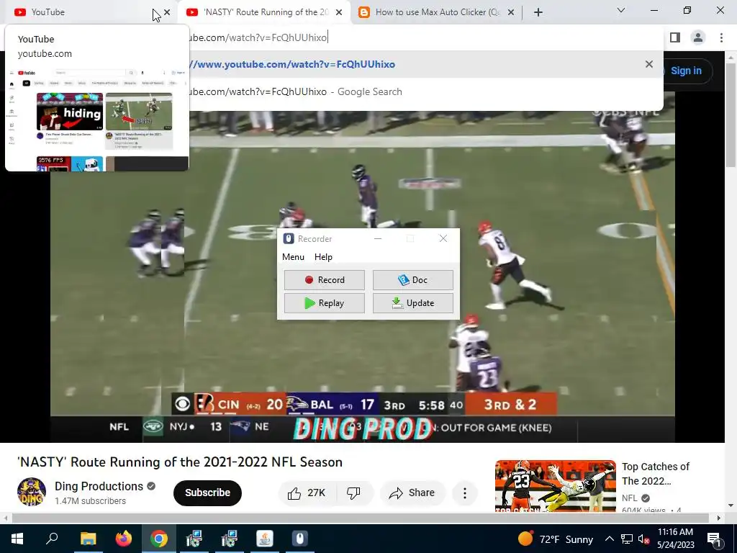Click the muted volume tray icon
The height and width of the screenshot is (553, 737).
644,539
